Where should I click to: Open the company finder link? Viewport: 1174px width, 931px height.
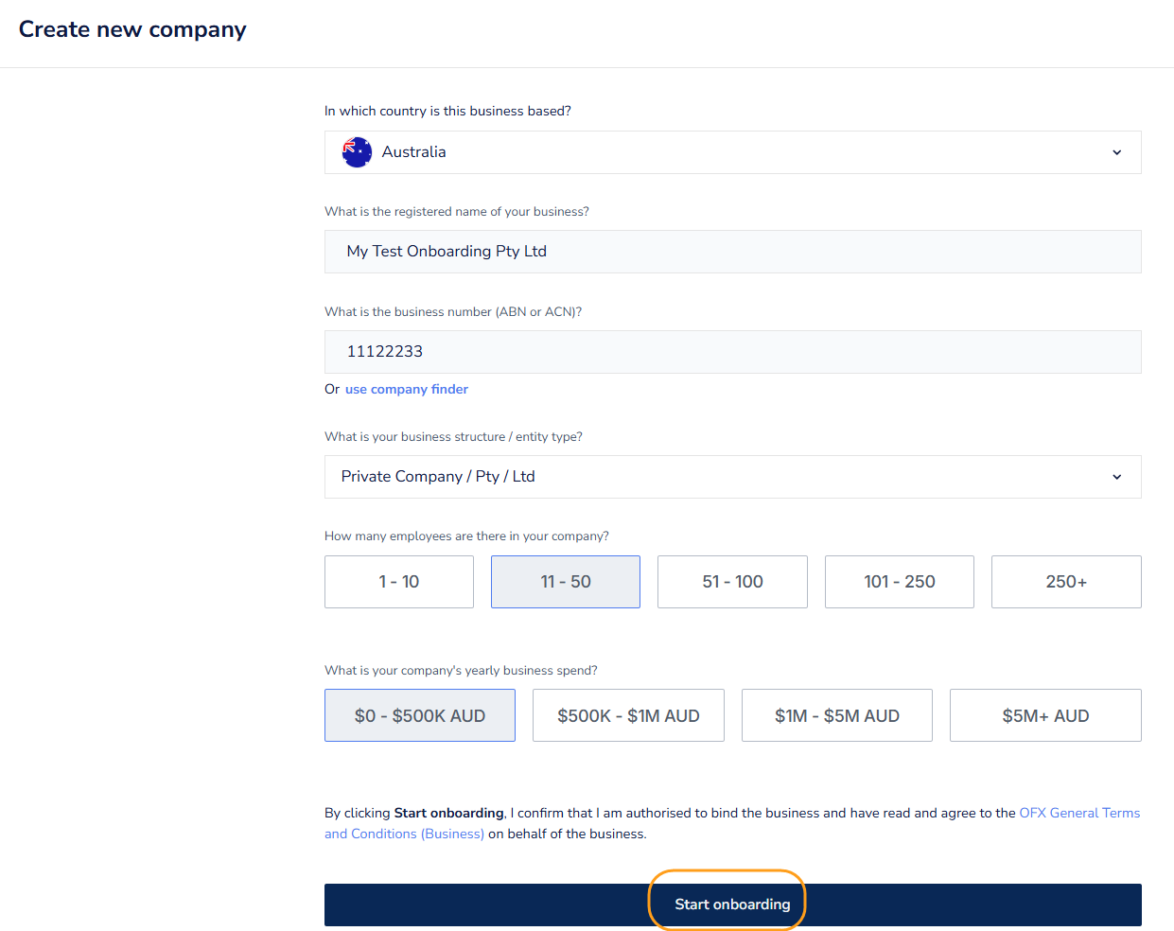[407, 389]
